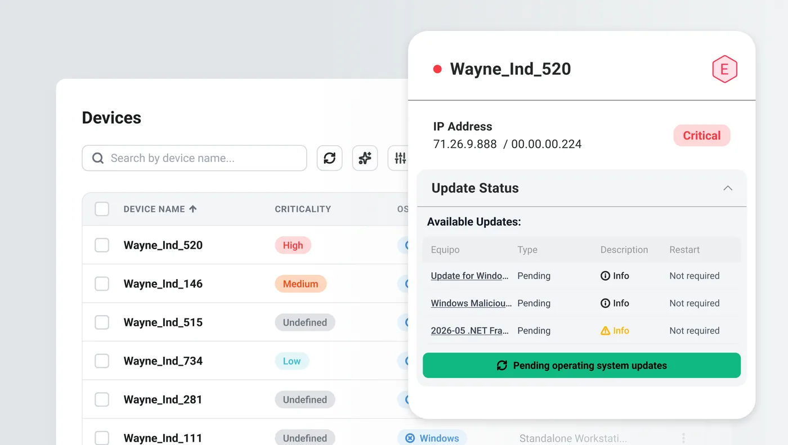Click the Description column header
The width and height of the screenshot is (788, 445).
tap(624, 250)
